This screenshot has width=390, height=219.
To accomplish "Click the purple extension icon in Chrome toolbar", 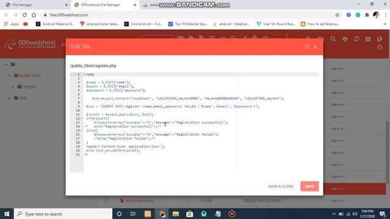I will point(349,15).
